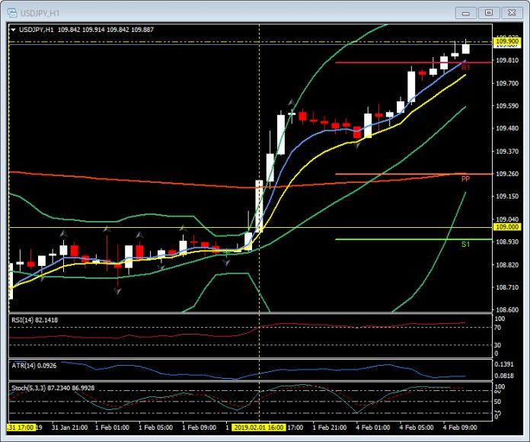
Task: Click the 1 Feb 05:00 time axis label
Action: (155, 428)
